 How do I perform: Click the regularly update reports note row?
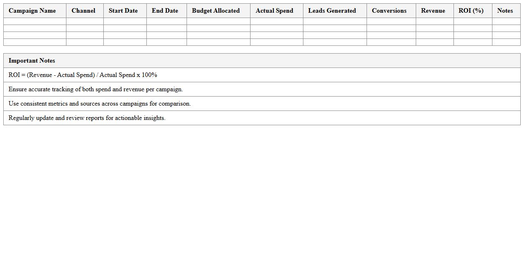(x=86, y=118)
